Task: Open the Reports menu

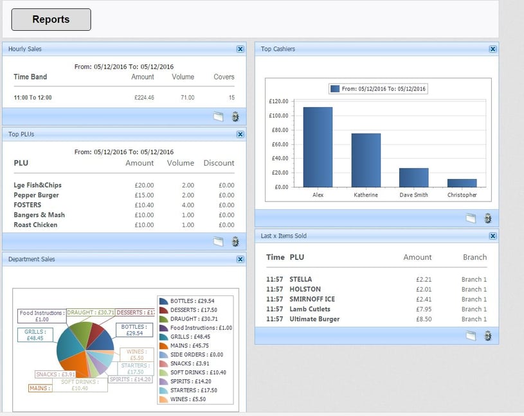Action: [x=51, y=19]
